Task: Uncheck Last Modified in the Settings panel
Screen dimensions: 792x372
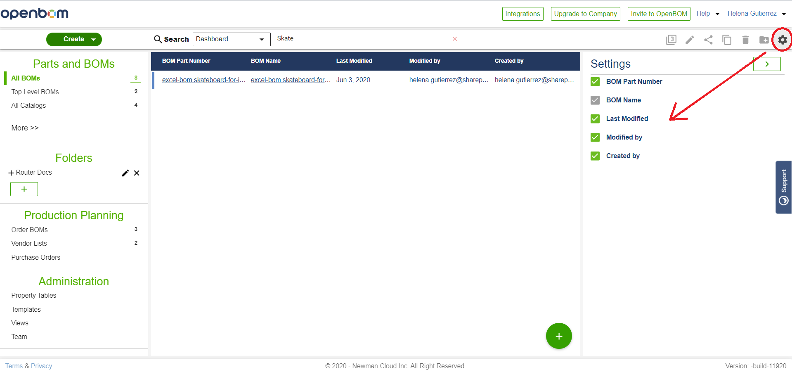Action: 595,118
